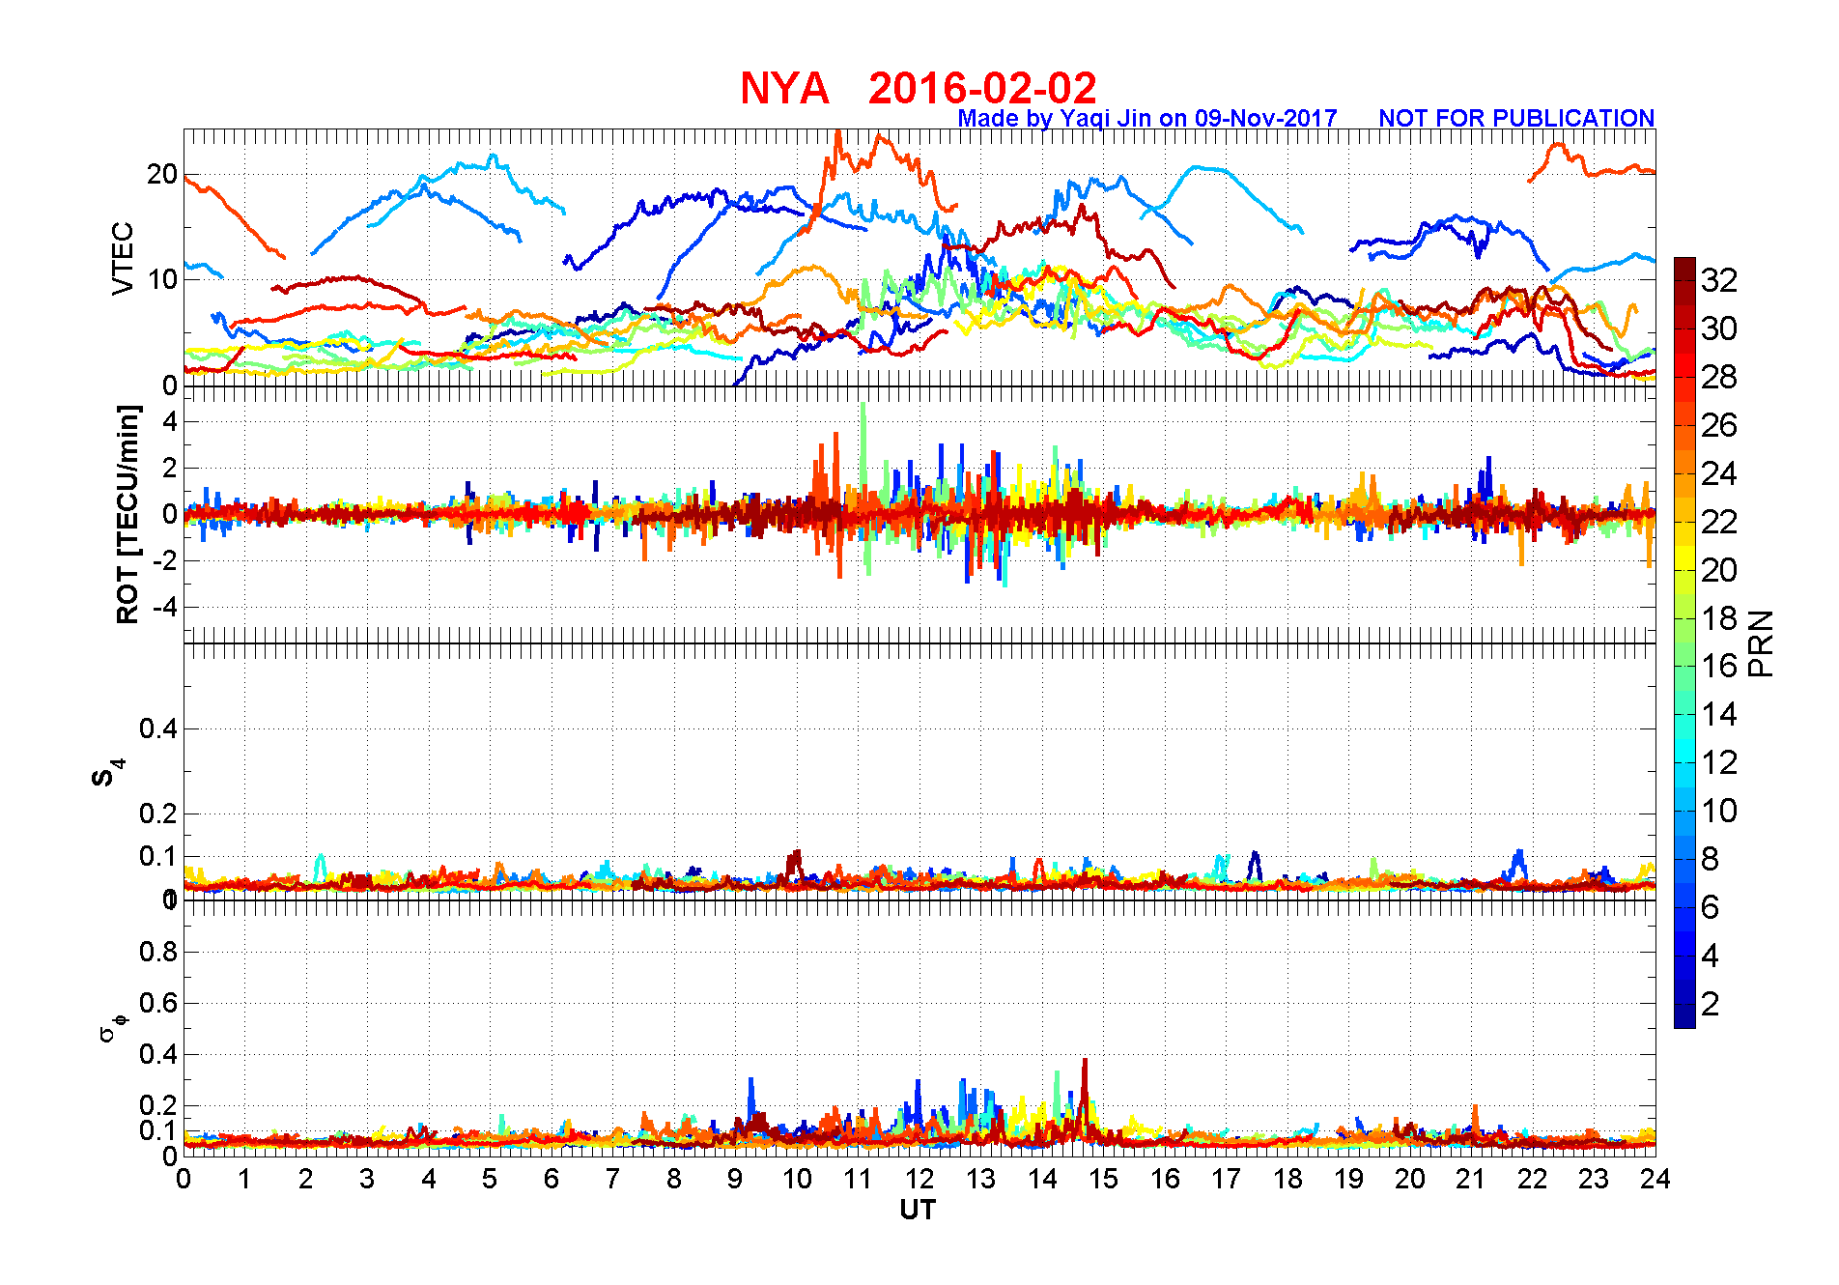Click the NOT FOR PUBLICATION label
Image resolution: width=1839 pixels, height=1285 pixels.
click(x=1516, y=118)
